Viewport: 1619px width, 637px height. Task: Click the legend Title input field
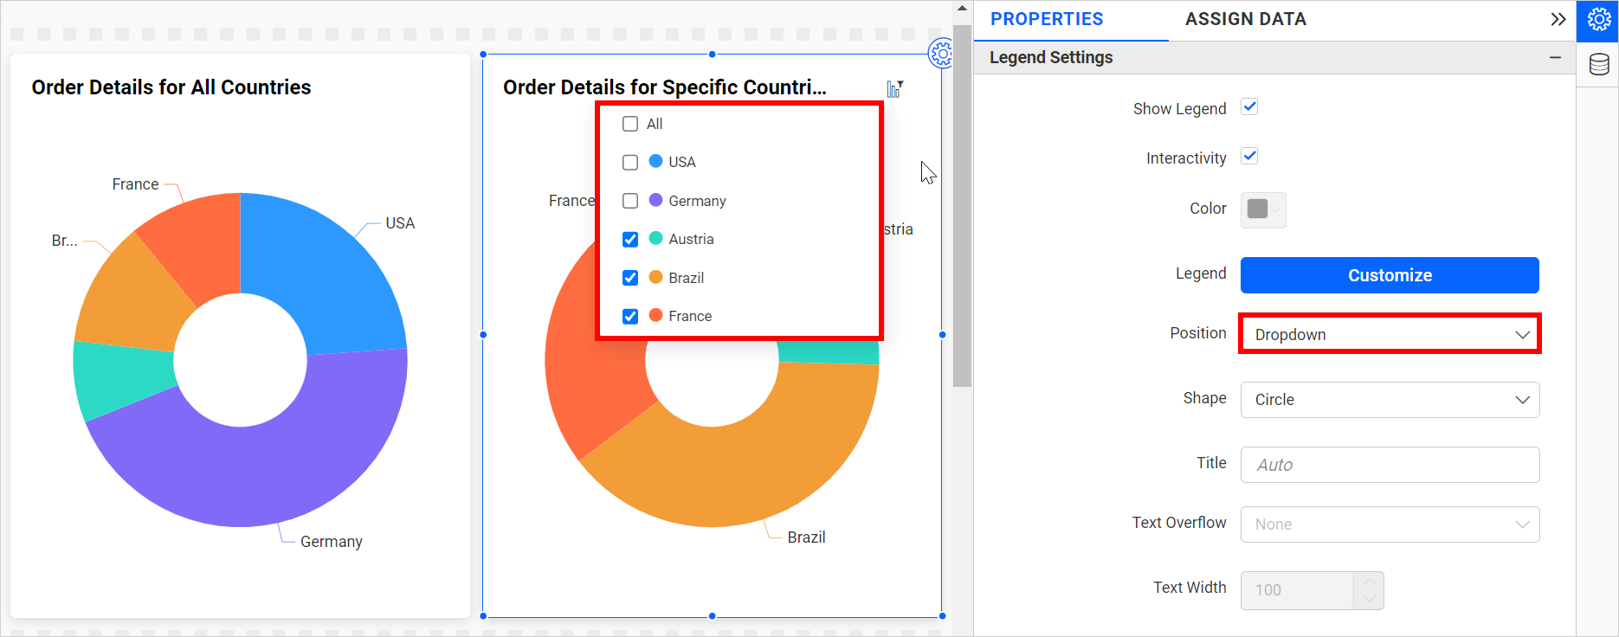(1390, 465)
